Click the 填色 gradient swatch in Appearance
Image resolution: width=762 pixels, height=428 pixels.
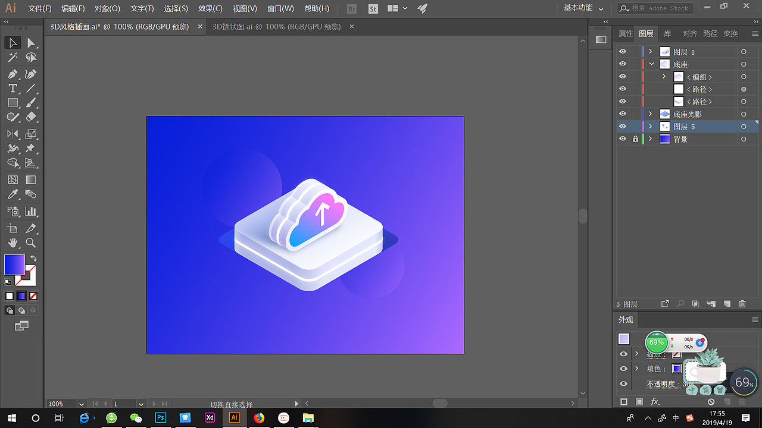676,369
